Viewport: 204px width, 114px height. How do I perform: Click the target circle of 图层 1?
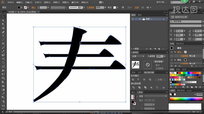pos(163,19)
